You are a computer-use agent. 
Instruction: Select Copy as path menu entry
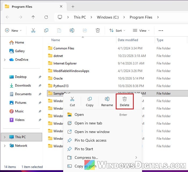(x=103, y=166)
